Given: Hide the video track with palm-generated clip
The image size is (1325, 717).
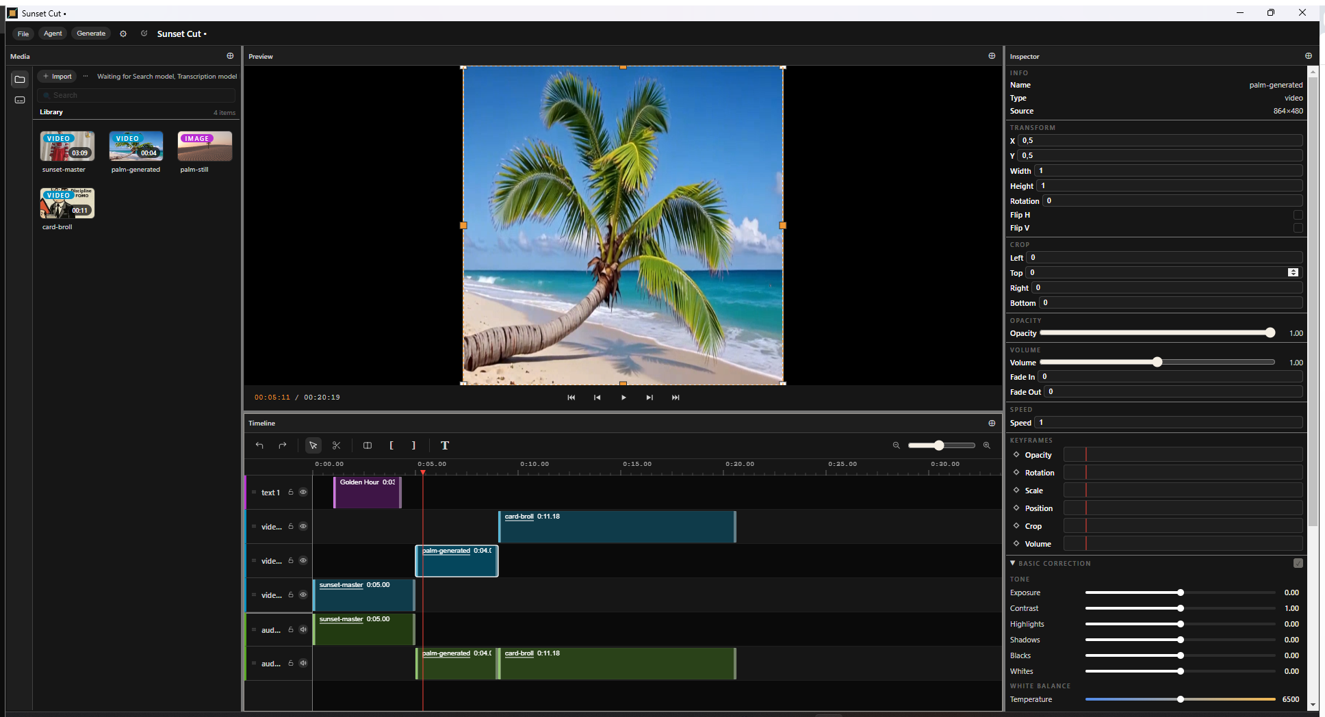Looking at the screenshot, I should tap(303, 560).
